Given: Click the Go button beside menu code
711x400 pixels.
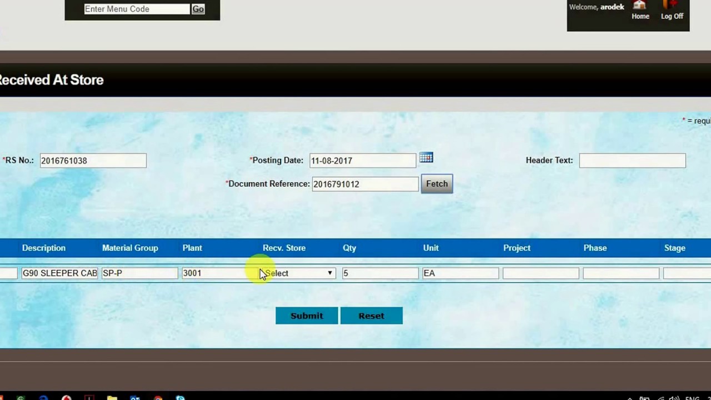Looking at the screenshot, I should point(198,9).
